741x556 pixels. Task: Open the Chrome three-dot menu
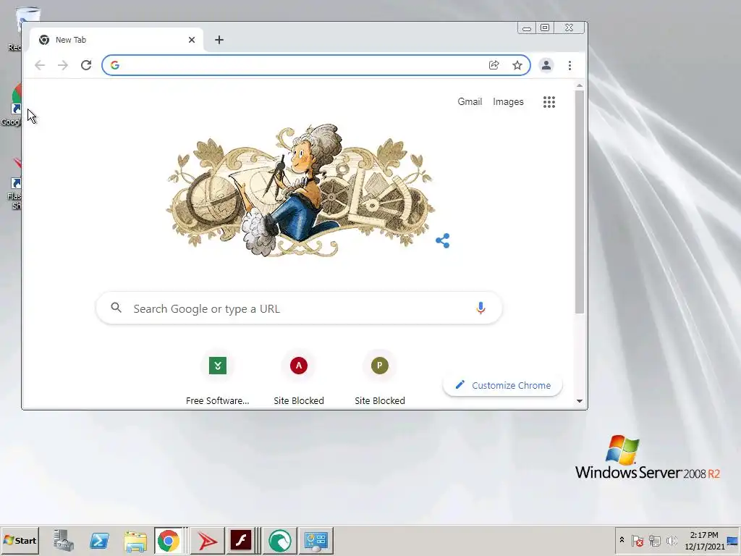[x=570, y=65]
